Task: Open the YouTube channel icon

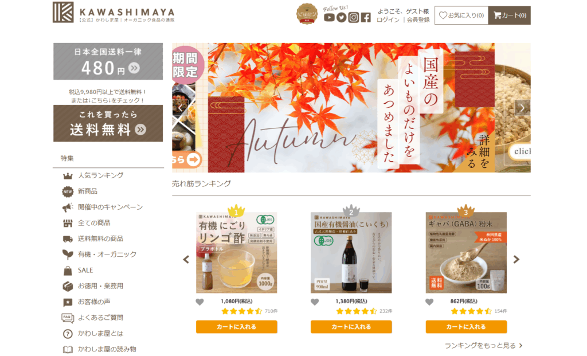Action: (x=329, y=18)
